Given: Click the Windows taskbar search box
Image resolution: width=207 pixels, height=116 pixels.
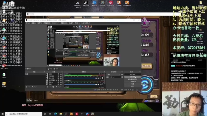Looking at the screenshot, I should (24, 114).
